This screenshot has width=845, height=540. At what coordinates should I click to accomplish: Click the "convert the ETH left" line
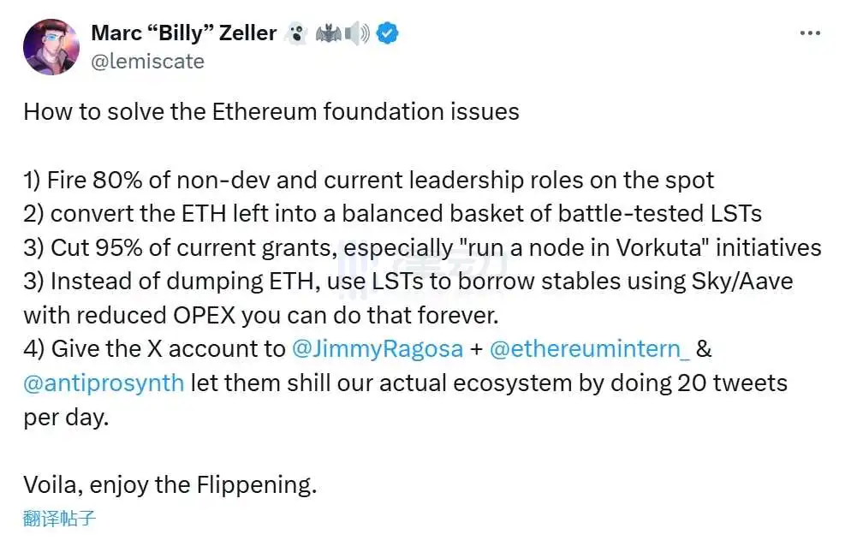(x=392, y=214)
